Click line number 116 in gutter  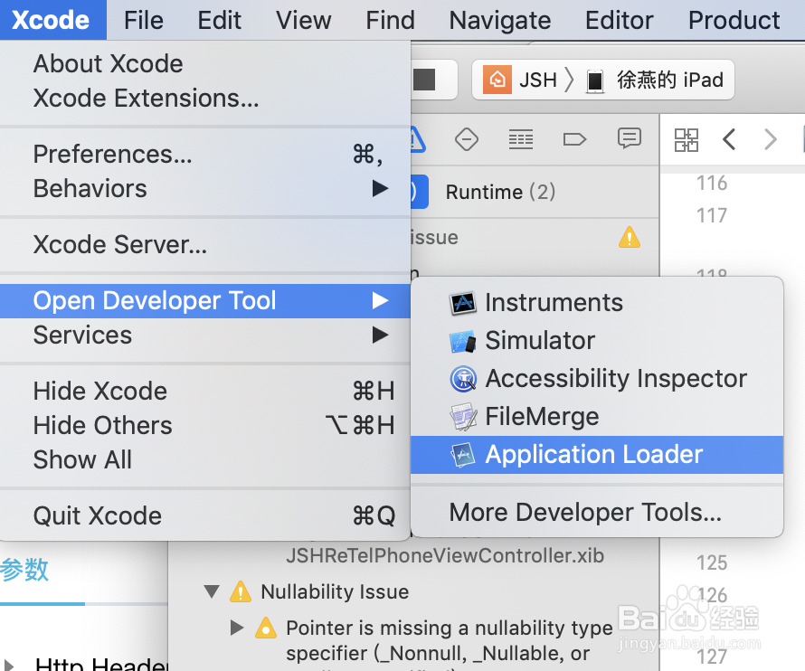pos(712,184)
